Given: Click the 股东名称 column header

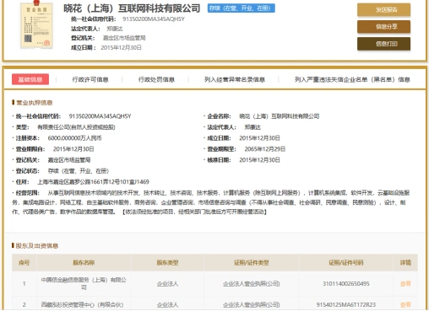Looking at the screenshot, I should (x=84, y=263).
